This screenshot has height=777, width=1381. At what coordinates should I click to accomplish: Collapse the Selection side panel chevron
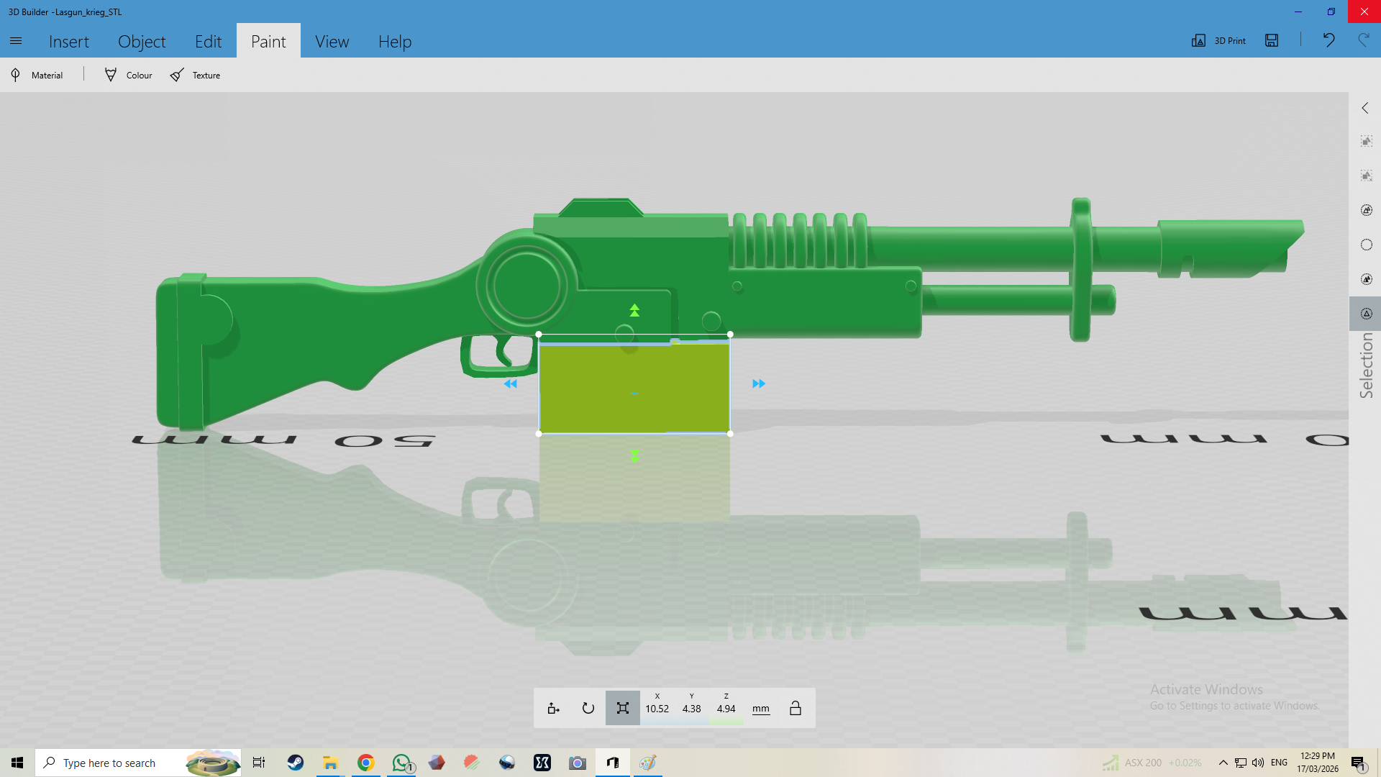coord(1365,108)
